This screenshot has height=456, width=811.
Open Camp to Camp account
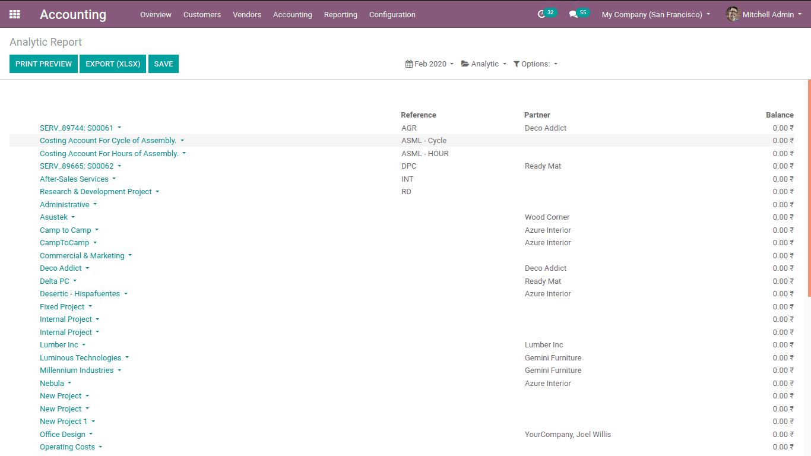click(x=65, y=230)
